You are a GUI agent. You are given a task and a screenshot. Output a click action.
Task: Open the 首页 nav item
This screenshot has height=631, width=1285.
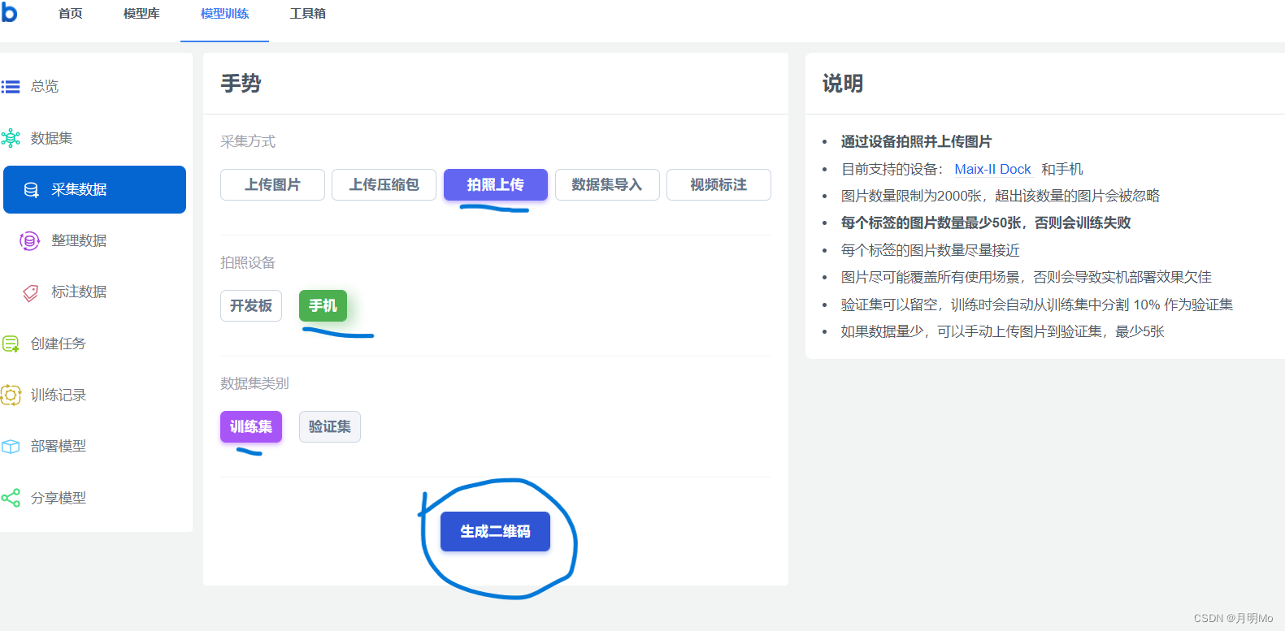[x=71, y=14]
